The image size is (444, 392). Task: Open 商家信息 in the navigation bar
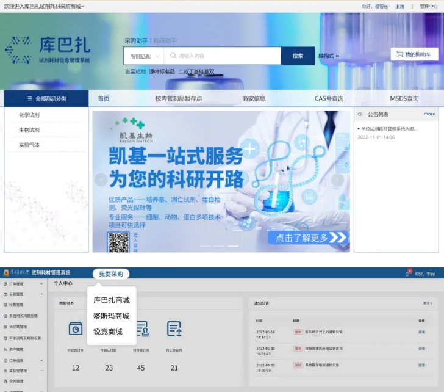coord(254,99)
